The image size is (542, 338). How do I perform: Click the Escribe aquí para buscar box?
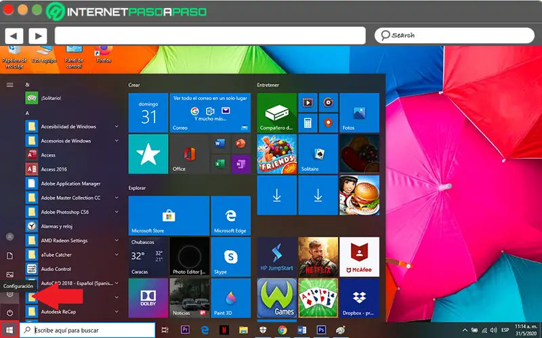87,330
